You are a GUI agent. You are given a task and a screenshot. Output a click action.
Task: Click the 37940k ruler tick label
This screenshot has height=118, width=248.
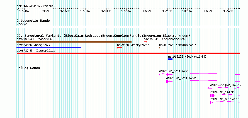click(24, 11)
